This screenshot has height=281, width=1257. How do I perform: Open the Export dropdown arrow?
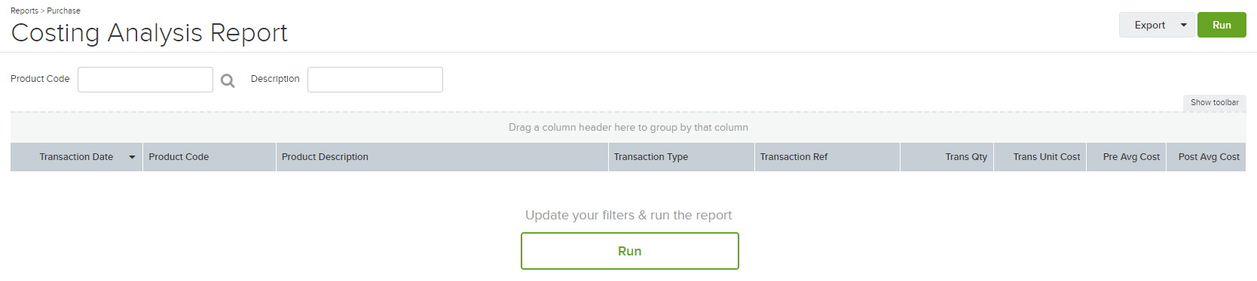(x=1184, y=25)
